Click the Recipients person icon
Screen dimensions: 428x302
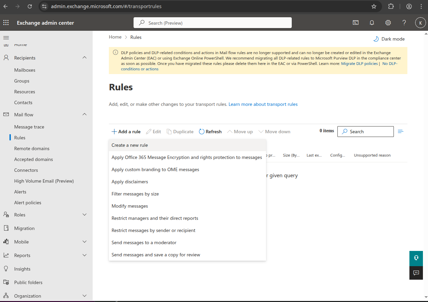(x=6, y=58)
